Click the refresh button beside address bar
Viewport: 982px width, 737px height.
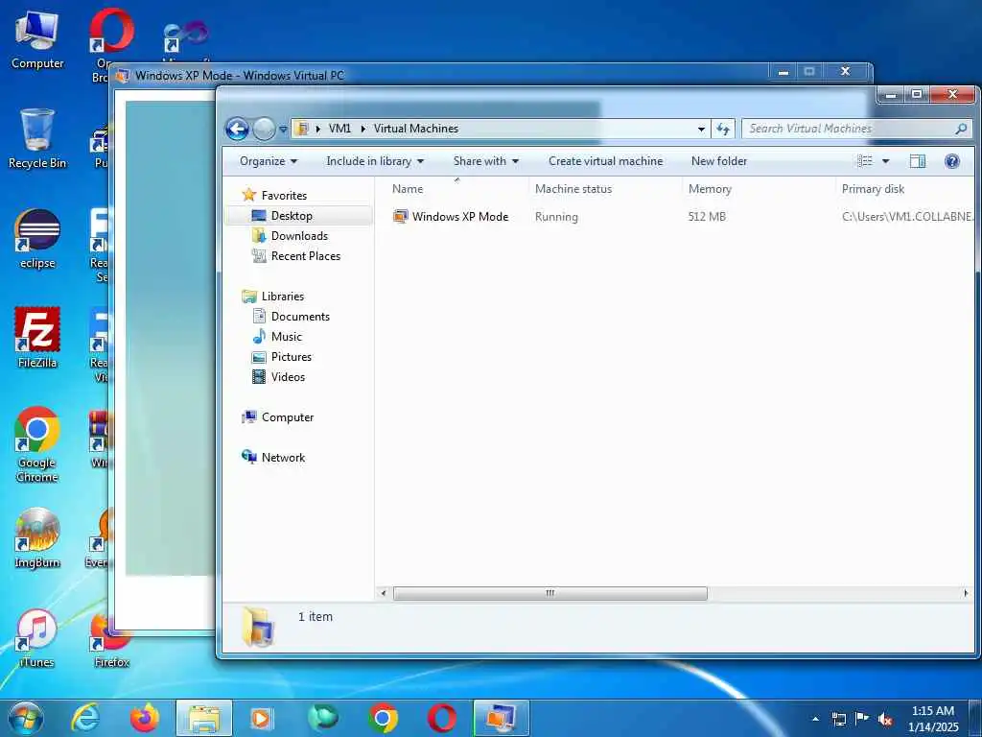click(723, 129)
